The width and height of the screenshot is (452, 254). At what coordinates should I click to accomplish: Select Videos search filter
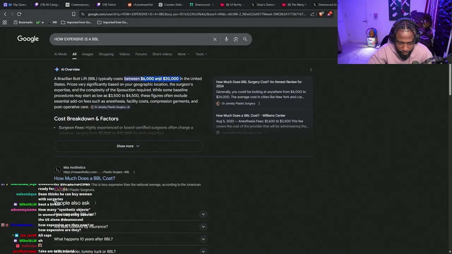point(124,54)
